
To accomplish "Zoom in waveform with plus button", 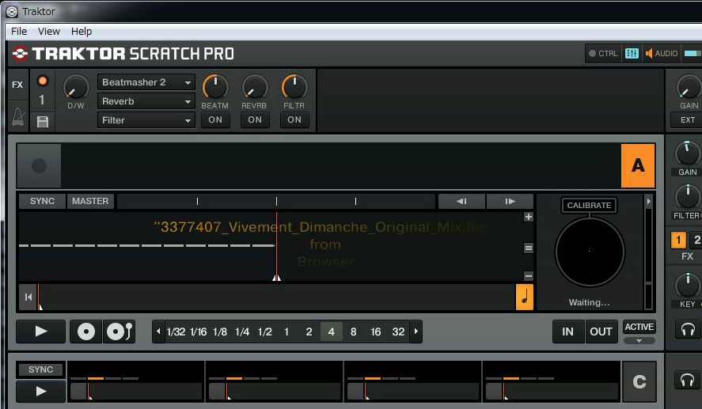I will pyautogui.click(x=529, y=217).
